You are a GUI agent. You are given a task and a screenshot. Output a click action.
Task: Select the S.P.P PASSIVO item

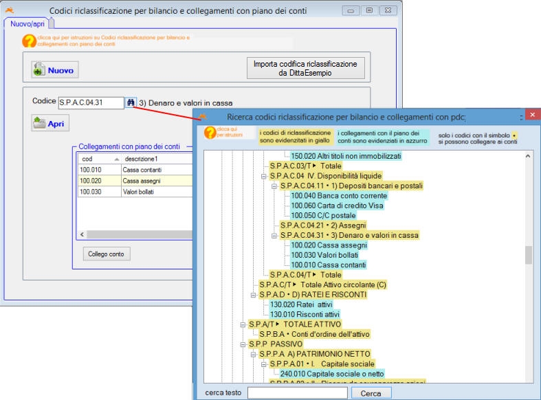[x=276, y=344]
